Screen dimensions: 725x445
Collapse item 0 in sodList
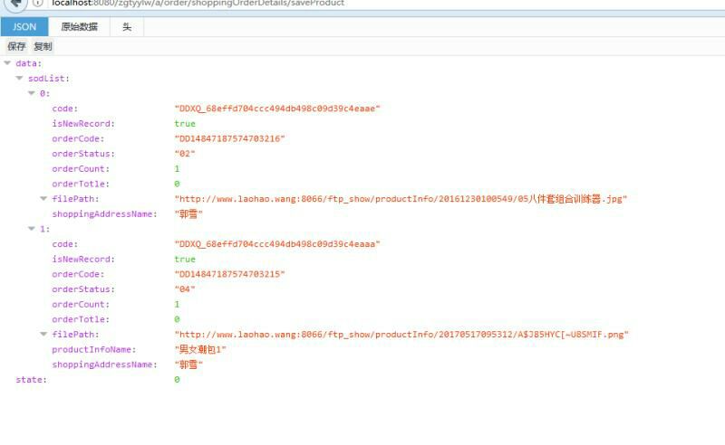click(x=32, y=93)
